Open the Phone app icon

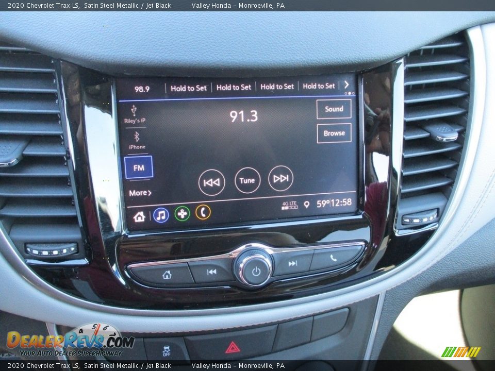[x=203, y=212]
